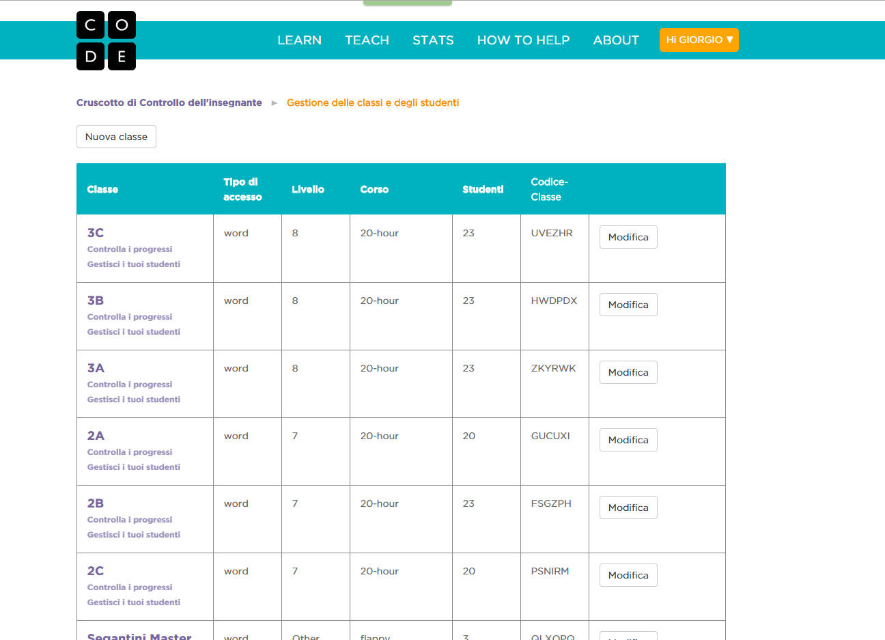Viewport: 885px width, 640px height.
Task: Open Gestisci i tuoi studenti for 3A
Action: pyautogui.click(x=134, y=400)
